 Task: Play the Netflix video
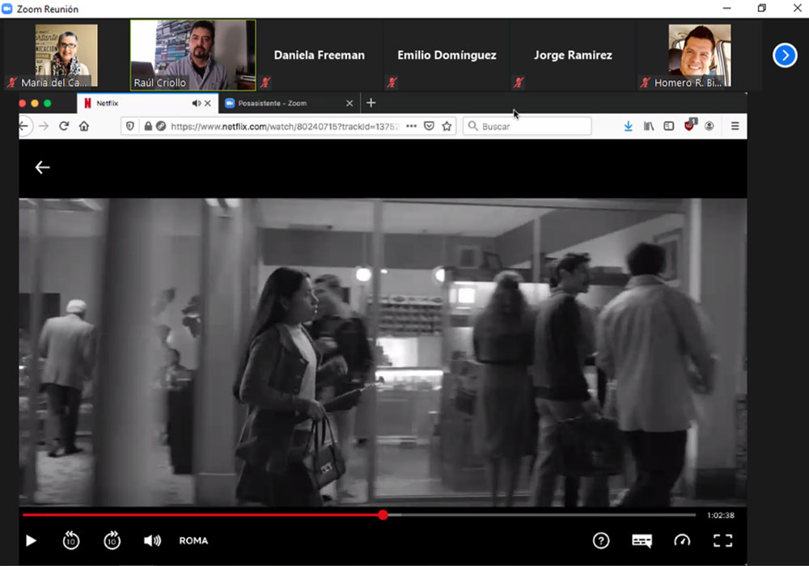[x=31, y=540]
